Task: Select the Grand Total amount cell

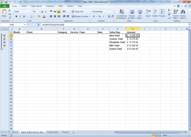Action: (133, 49)
